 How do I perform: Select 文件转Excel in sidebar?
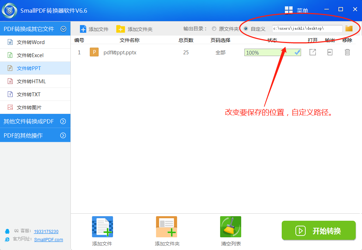[35, 55]
